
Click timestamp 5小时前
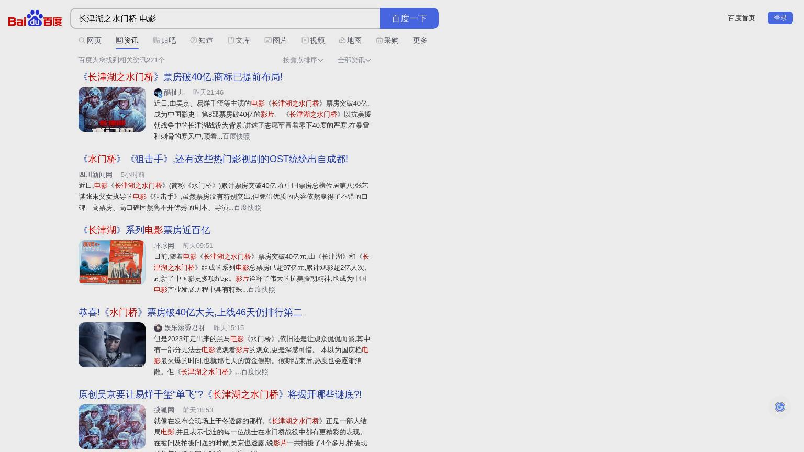tap(132, 174)
